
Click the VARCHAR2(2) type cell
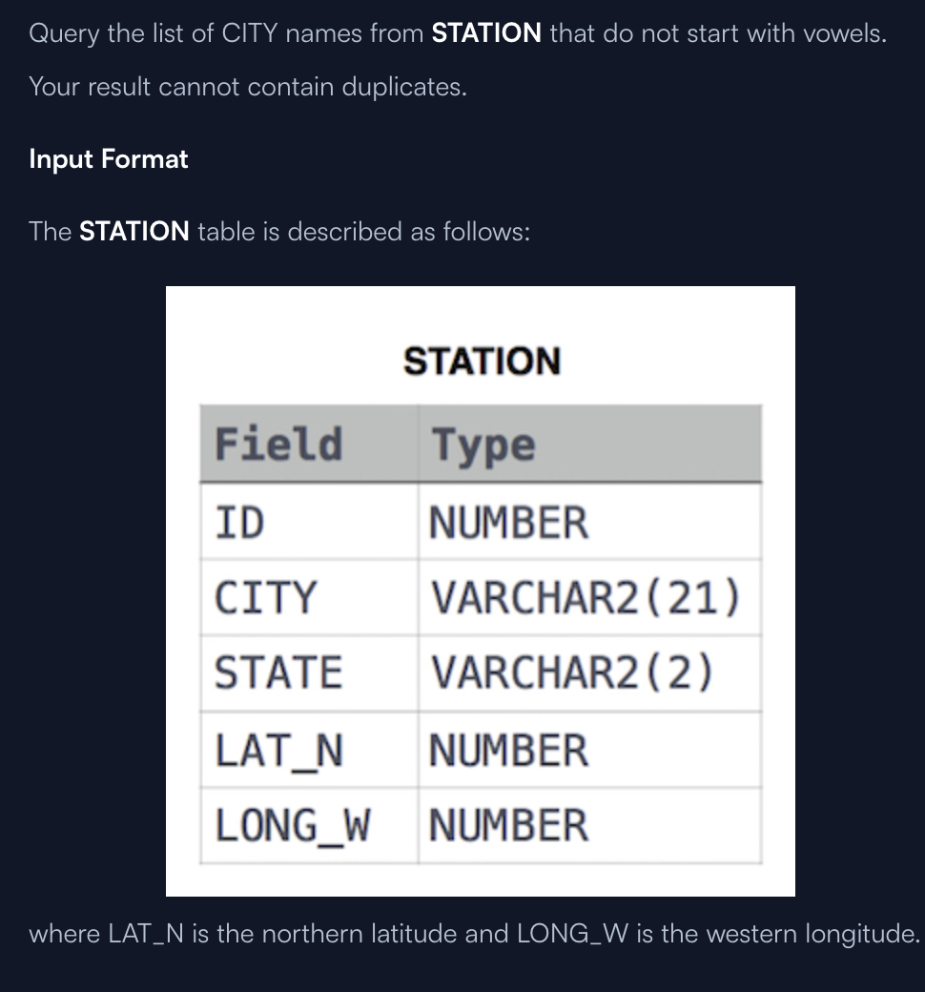(x=572, y=672)
